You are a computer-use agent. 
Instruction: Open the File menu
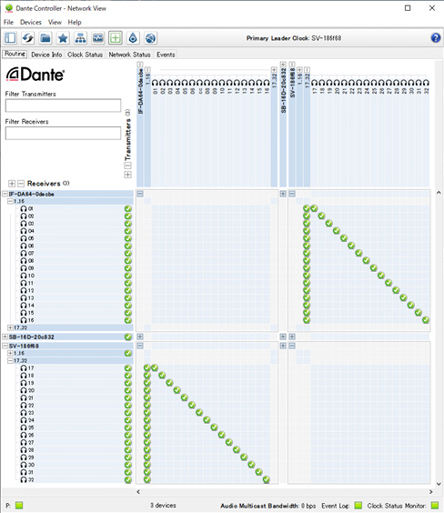click(x=8, y=22)
